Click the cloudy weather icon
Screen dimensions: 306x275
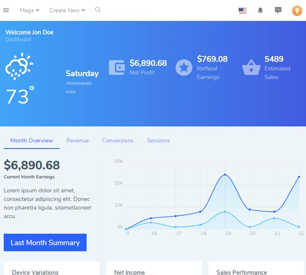[x=19, y=65]
